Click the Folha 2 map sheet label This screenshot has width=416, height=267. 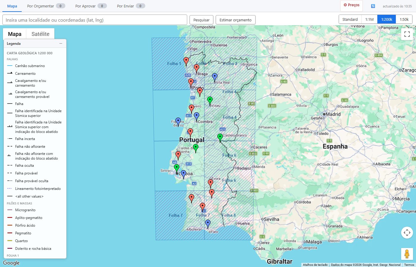tap(230, 63)
